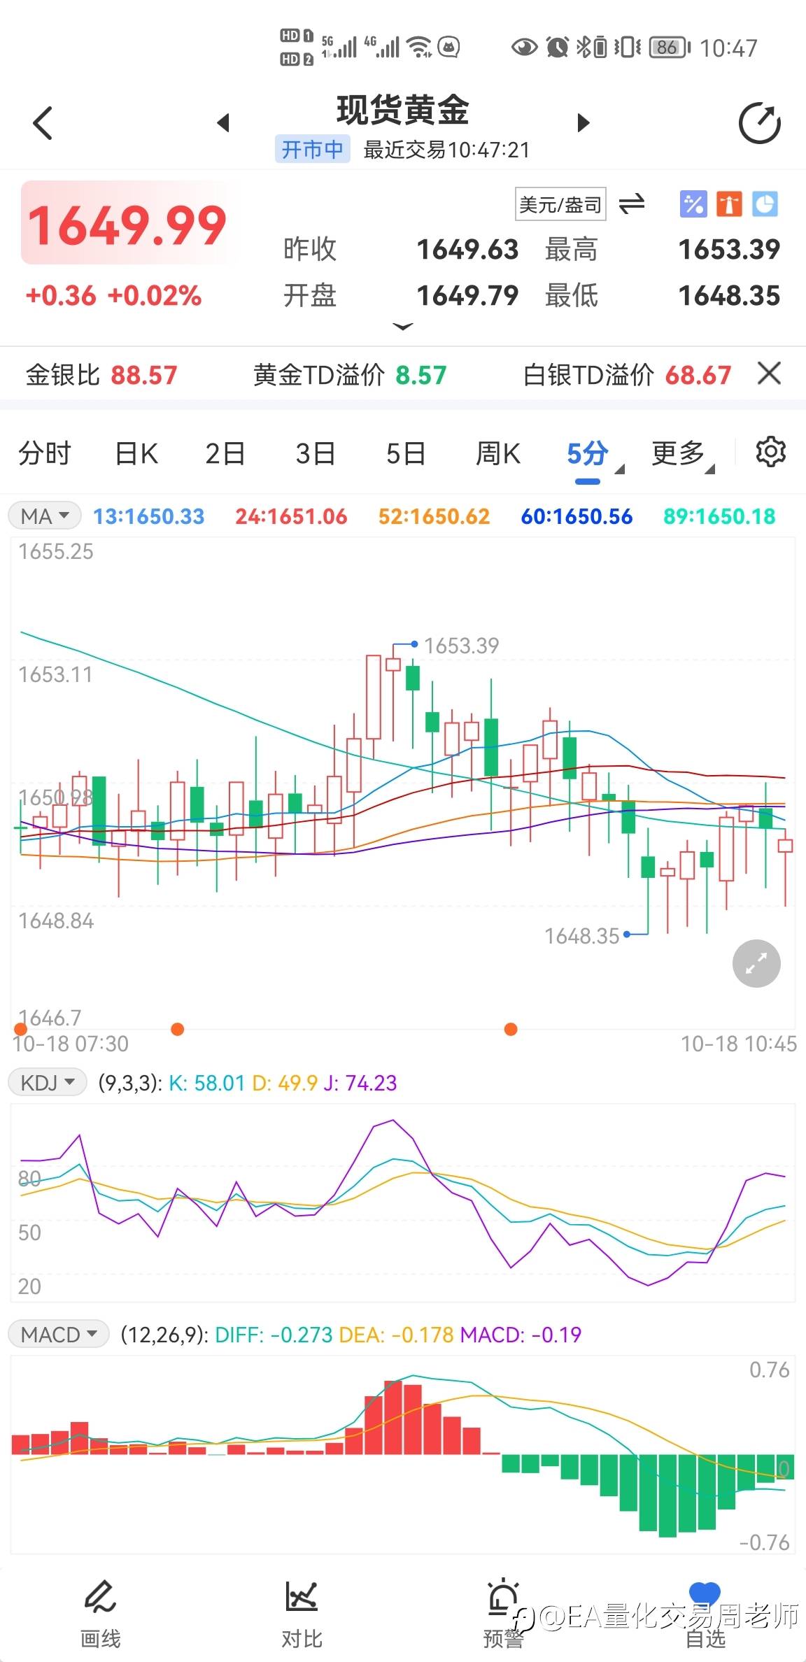Viewport: 806px width, 1662px height.
Task: Tap the +0.36 +0.02% change text
Action: tap(113, 295)
